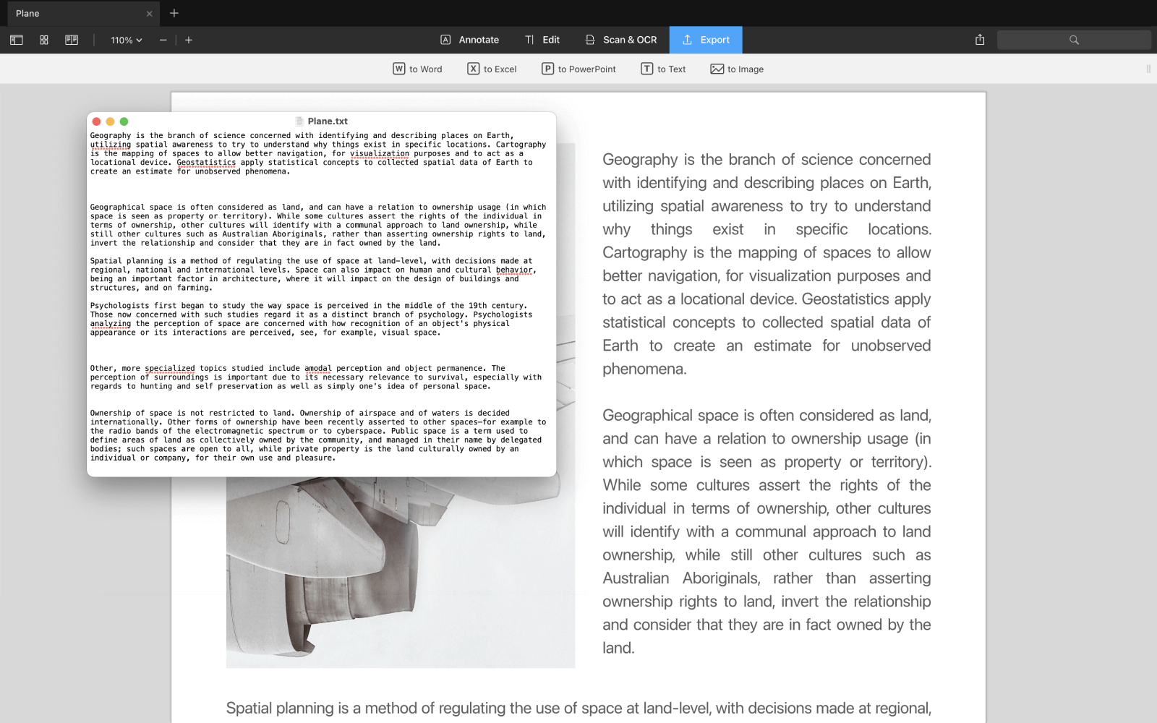This screenshot has width=1157, height=723.
Task: Toggle the sidebar panel icon
Action: 16,40
